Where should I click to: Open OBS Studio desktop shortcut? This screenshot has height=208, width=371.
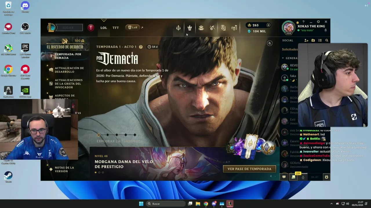[25, 28]
